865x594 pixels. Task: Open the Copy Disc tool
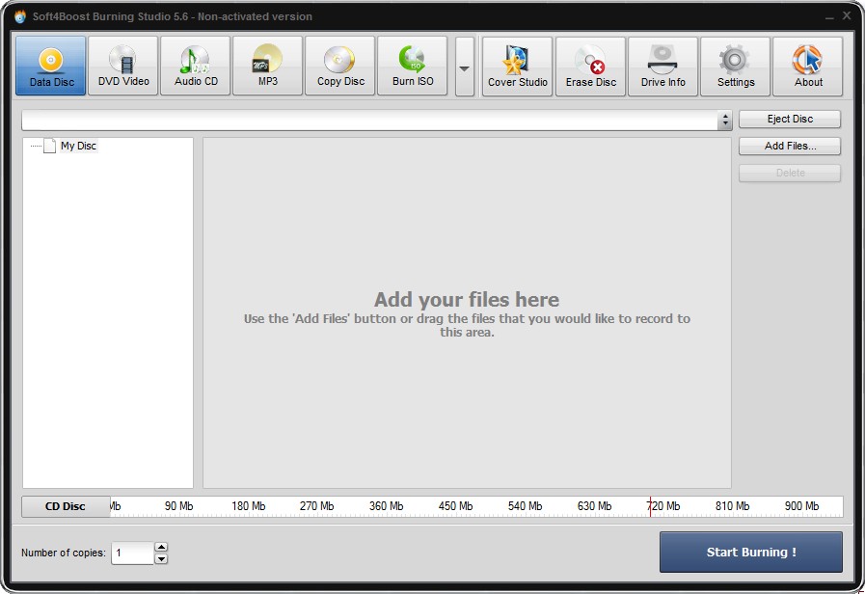click(x=340, y=66)
